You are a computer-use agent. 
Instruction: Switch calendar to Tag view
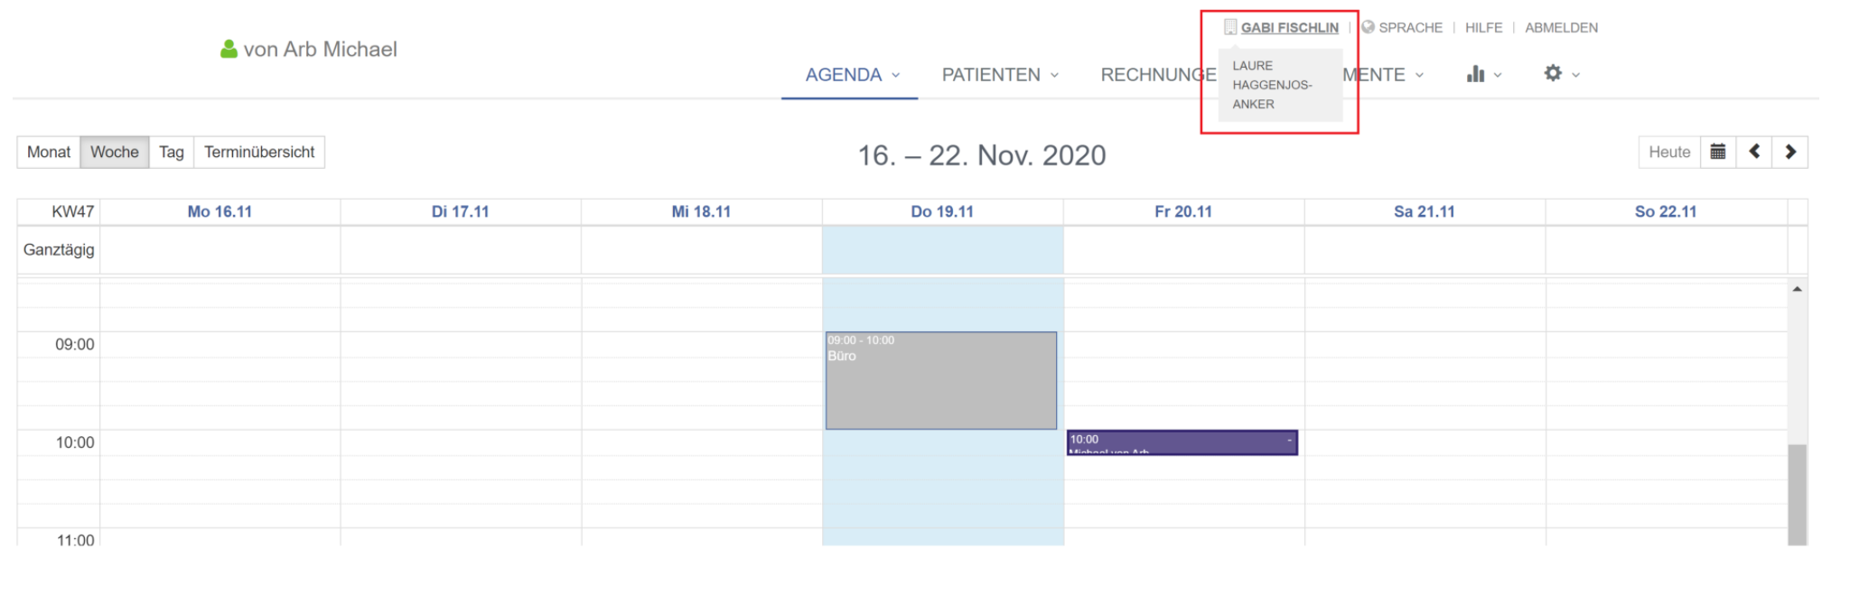pyautogui.click(x=172, y=152)
